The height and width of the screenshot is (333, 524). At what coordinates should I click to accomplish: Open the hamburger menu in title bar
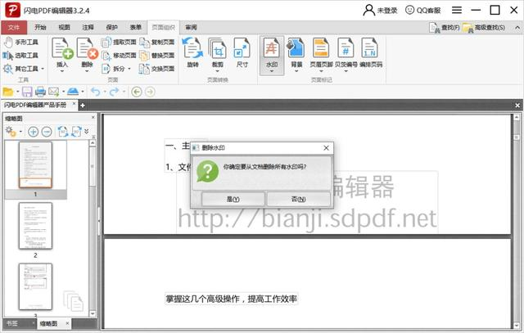point(457,10)
